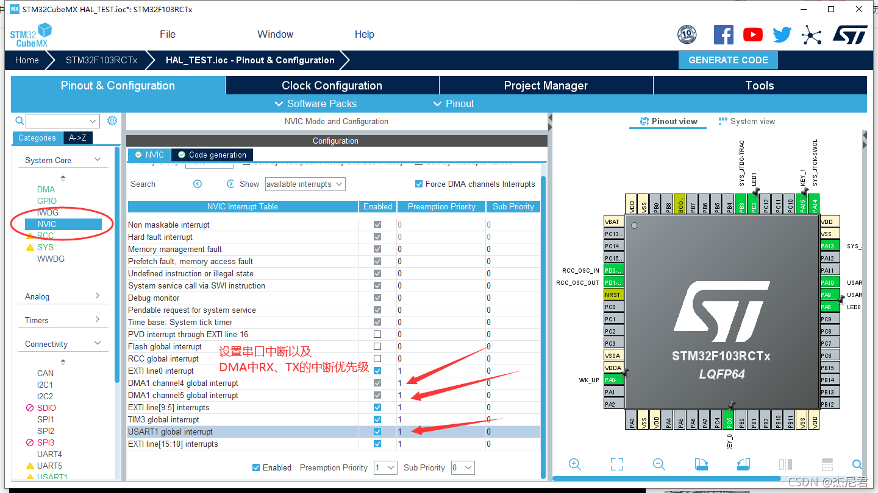Open the ST Twitter bird icon
Image resolution: width=878 pixels, height=493 pixels.
click(x=782, y=35)
